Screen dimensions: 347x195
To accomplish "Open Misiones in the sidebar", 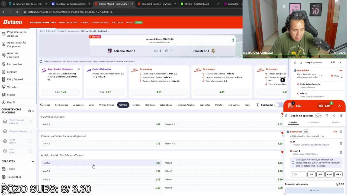I will pos(12,72).
